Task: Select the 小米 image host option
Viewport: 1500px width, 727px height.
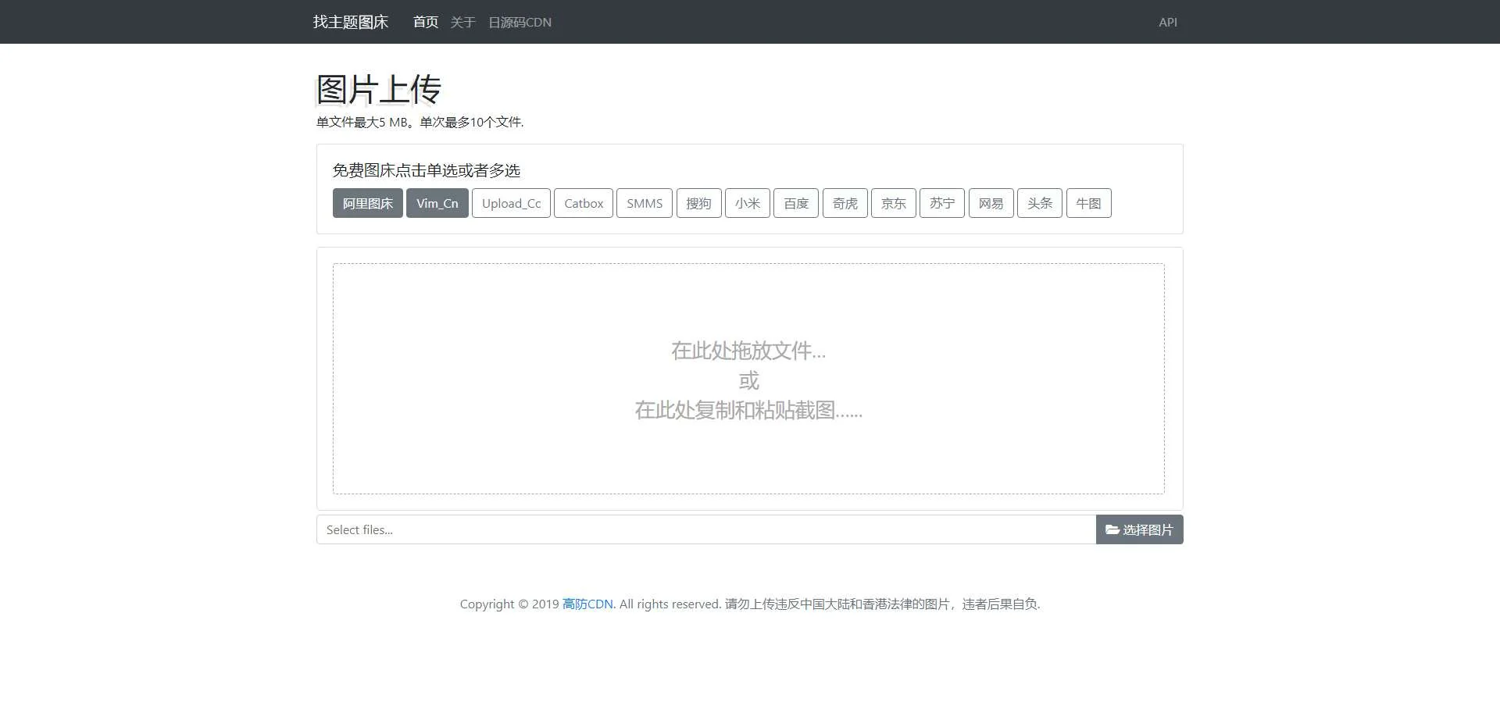Action: (x=747, y=204)
